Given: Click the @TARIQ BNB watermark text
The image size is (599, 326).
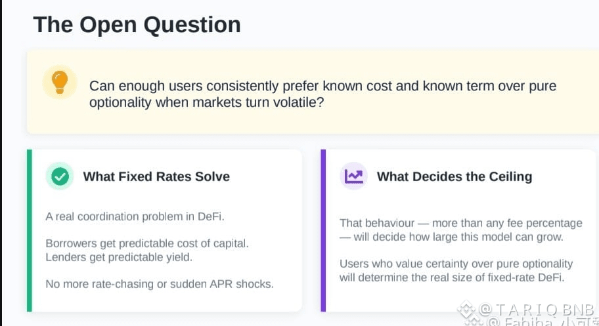Looking at the screenshot, I should coord(536,309).
